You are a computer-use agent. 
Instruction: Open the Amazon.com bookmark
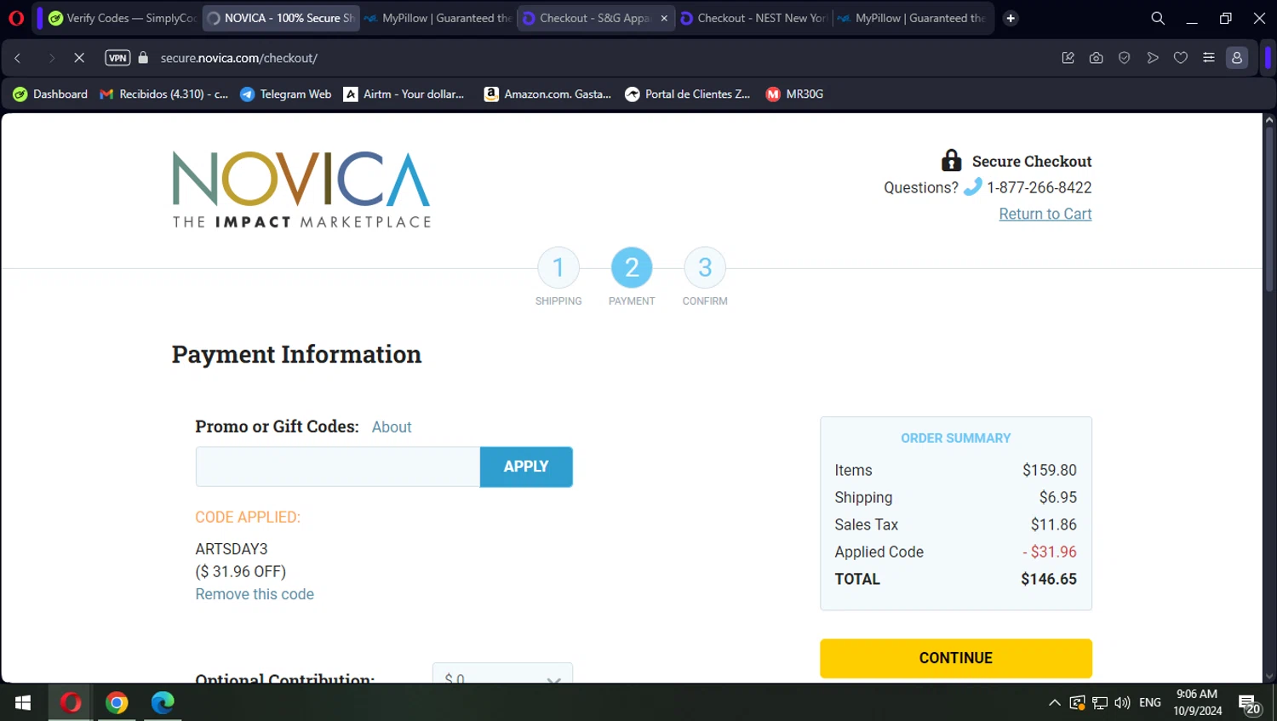[x=548, y=94]
